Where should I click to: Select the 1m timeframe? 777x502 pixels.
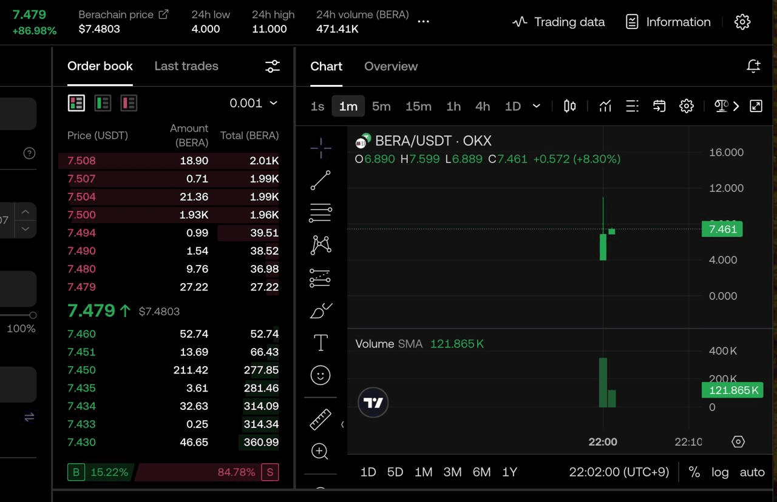tap(348, 106)
